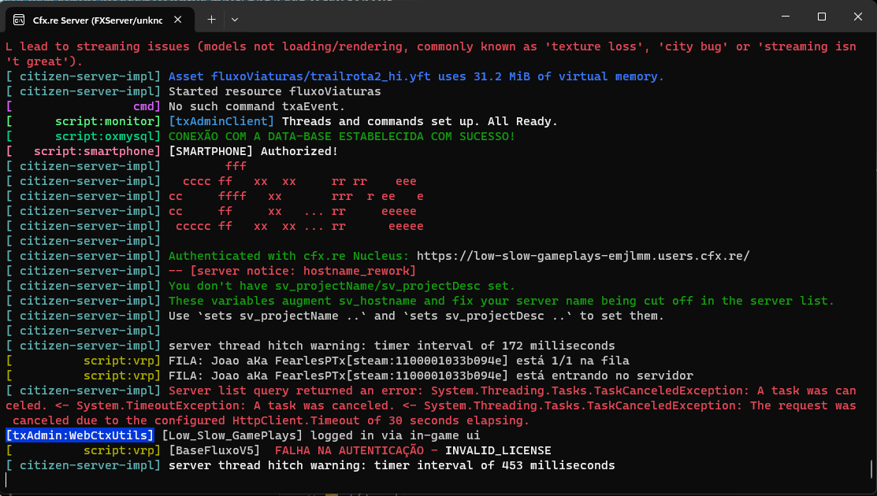
Task: Click '[SMARTPHONE] Authorized!' text
Action: (x=254, y=151)
